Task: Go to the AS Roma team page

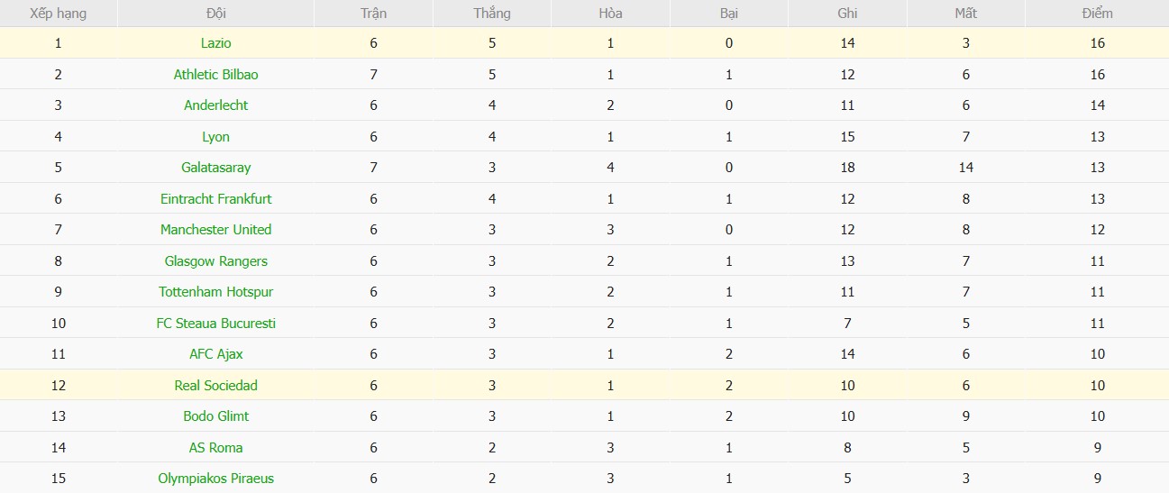Action: point(216,448)
